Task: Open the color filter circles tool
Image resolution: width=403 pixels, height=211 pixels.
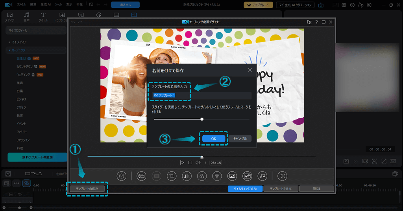Action: click(202, 176)
